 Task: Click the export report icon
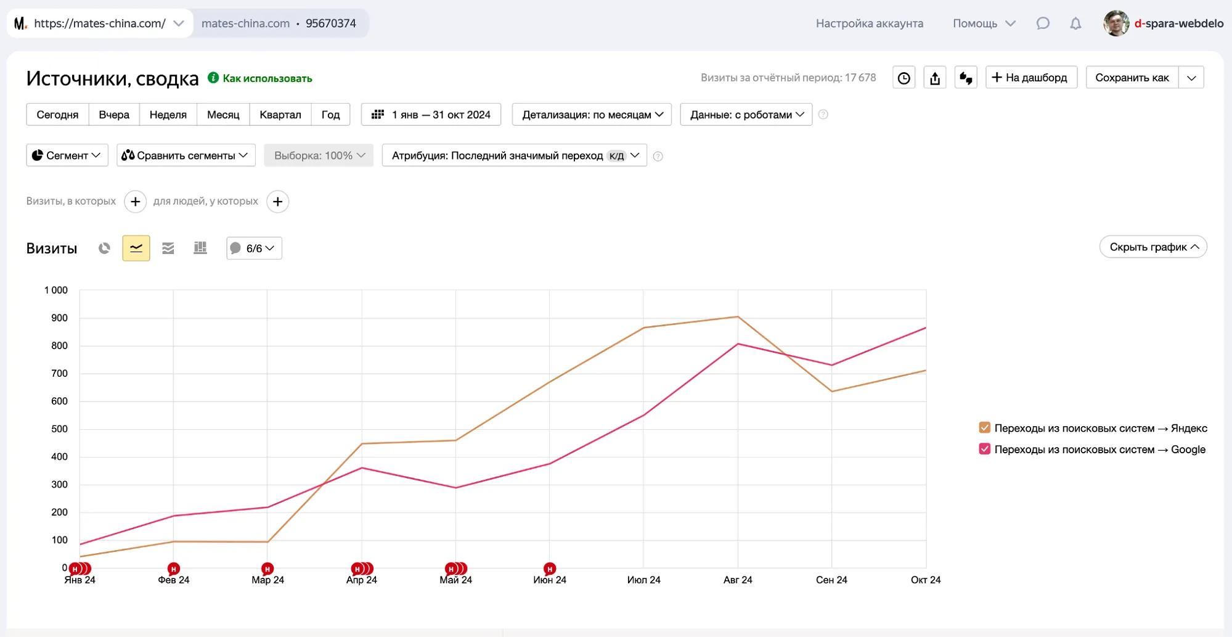[x=935, y=78]
